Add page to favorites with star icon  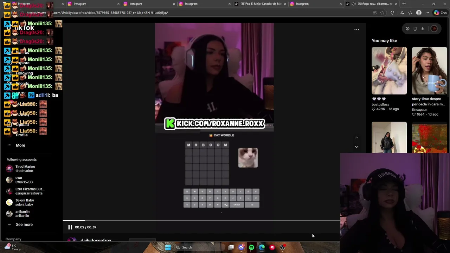(382, 13)
